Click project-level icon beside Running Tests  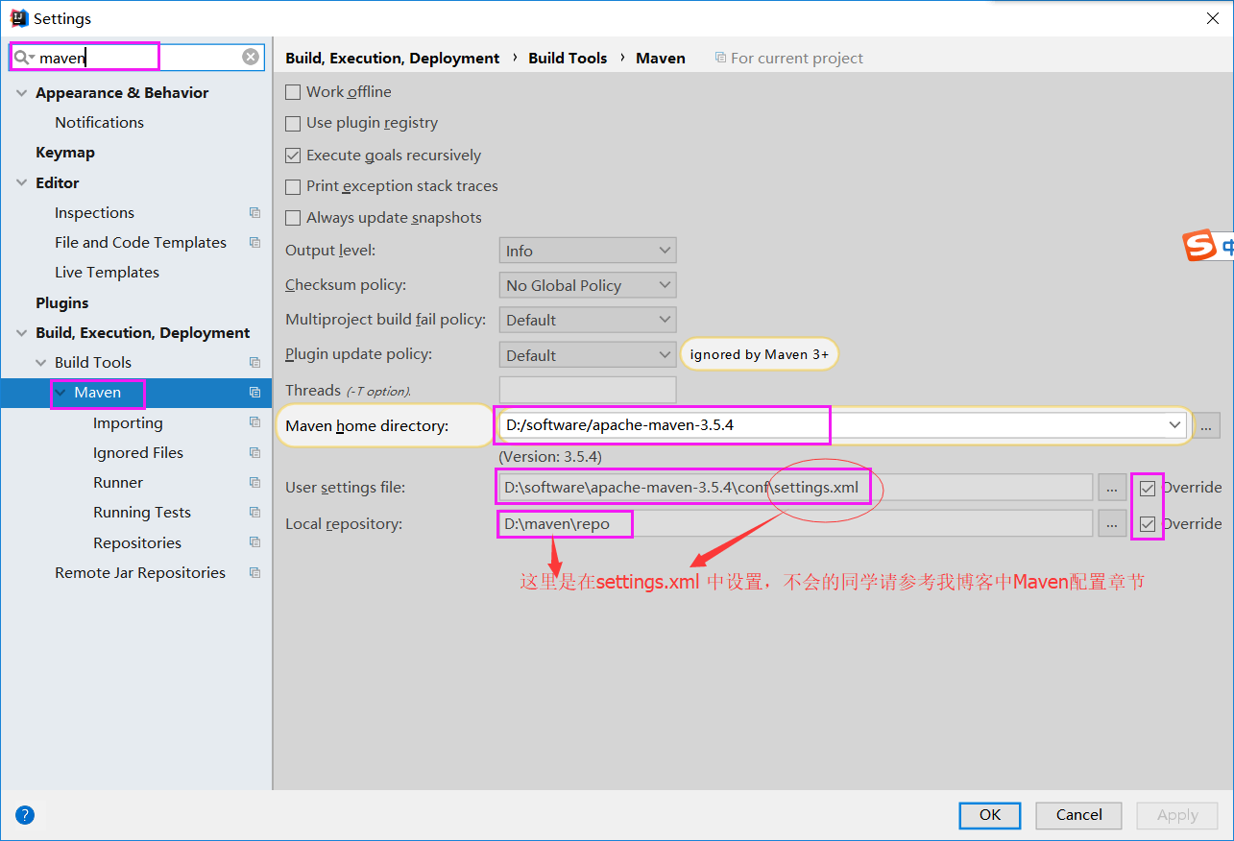click(x=254, y=512)
